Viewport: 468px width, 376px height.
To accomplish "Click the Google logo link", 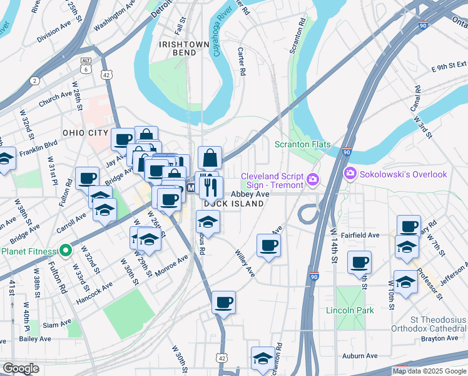I will (21, 368).
